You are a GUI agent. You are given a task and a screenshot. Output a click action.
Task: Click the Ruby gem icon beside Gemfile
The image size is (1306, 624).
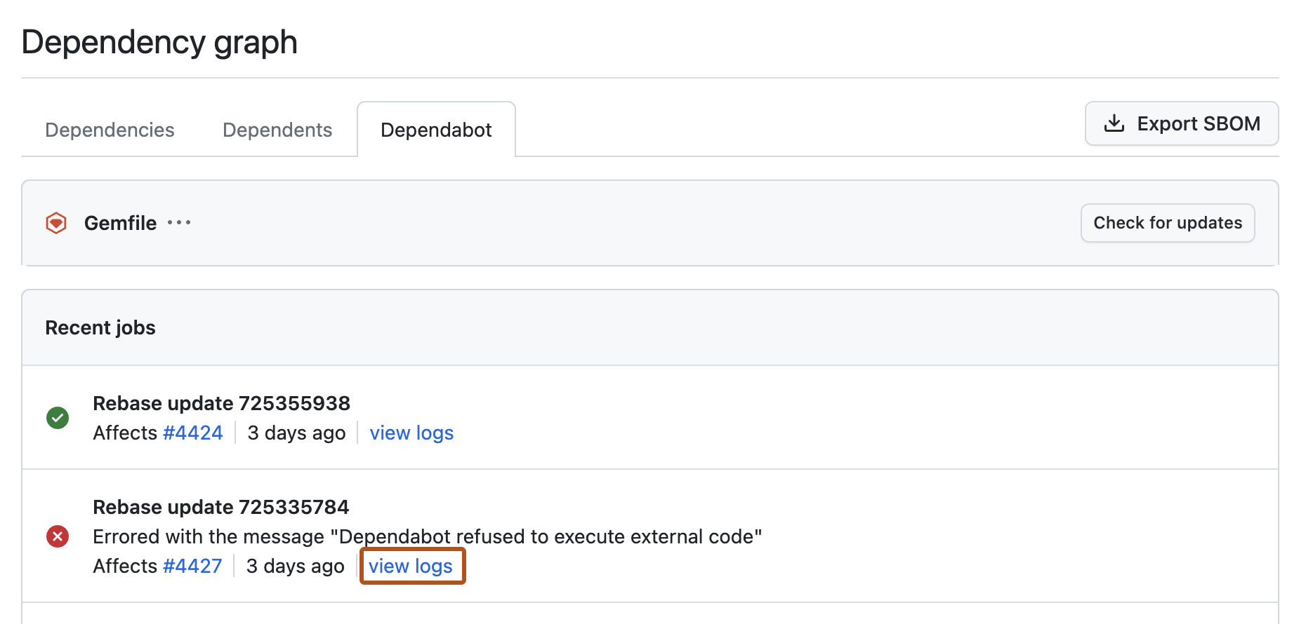tap(56, 223)
